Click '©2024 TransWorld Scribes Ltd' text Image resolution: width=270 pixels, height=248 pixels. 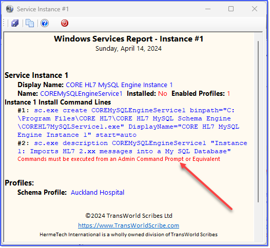tap(129, 216)
